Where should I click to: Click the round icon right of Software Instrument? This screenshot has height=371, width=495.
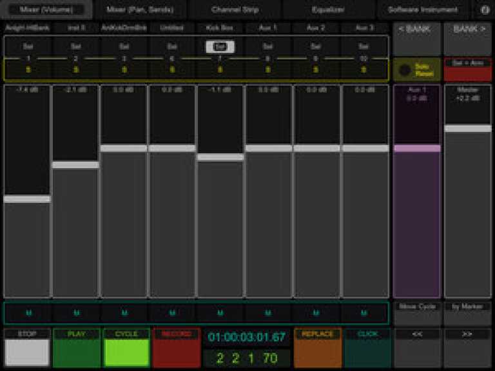coord(485,10)
